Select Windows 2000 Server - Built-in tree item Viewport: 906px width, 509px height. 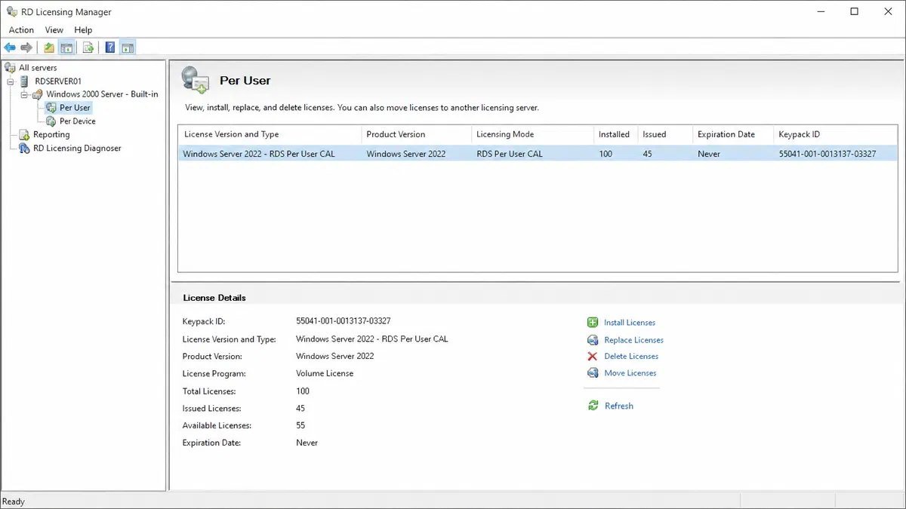[x=102, y=94]
